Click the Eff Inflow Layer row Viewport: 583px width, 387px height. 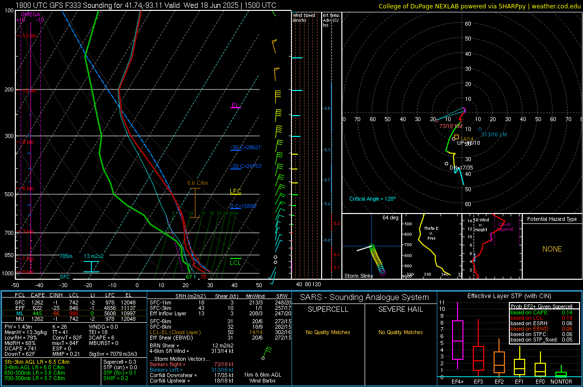pos(220,313)
